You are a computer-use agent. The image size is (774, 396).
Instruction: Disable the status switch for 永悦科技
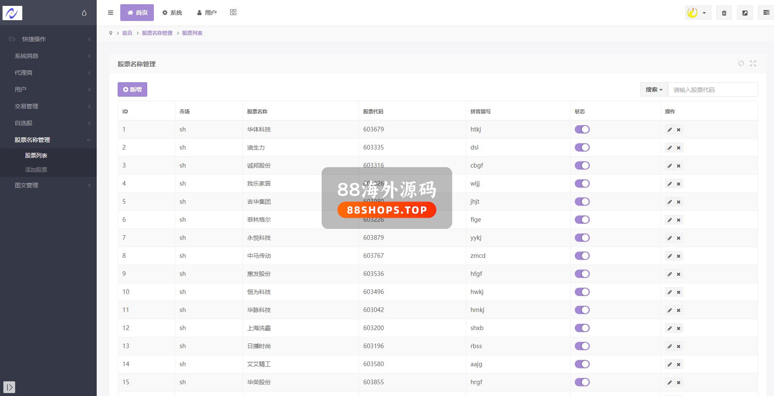(582, 238)
